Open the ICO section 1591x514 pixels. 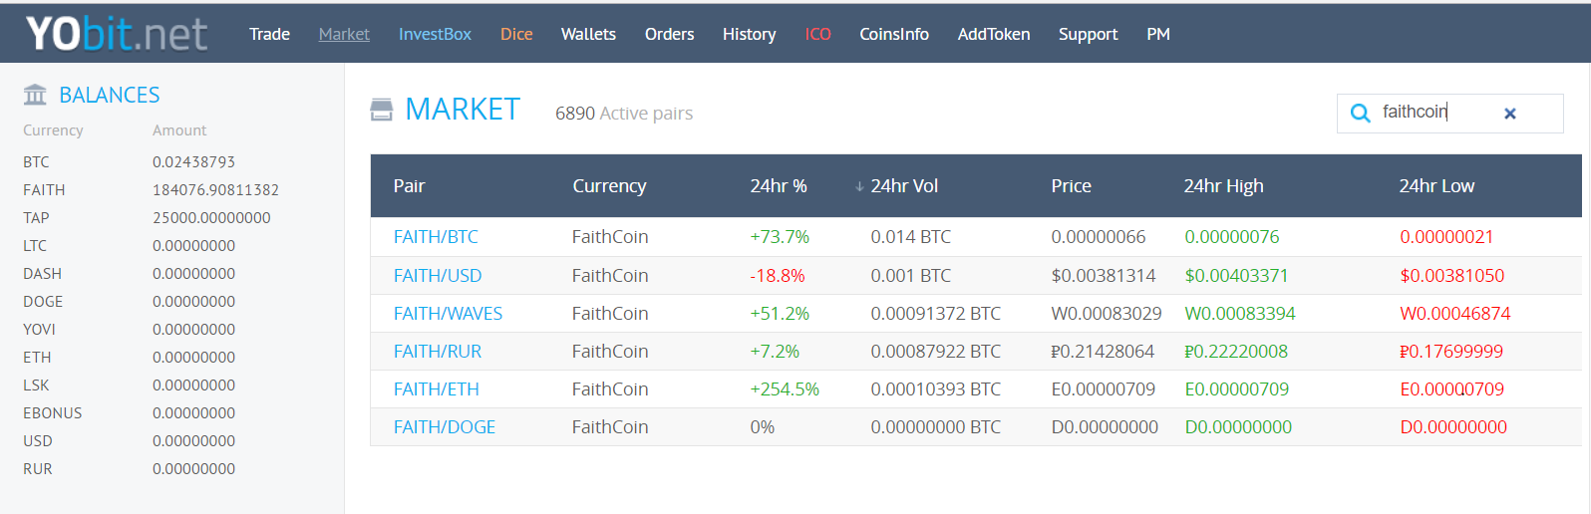pos(818,34)
